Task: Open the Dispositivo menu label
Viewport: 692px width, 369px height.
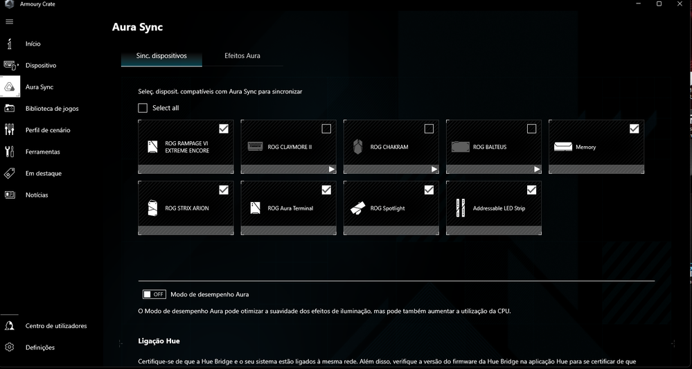Action: point(41,65)
